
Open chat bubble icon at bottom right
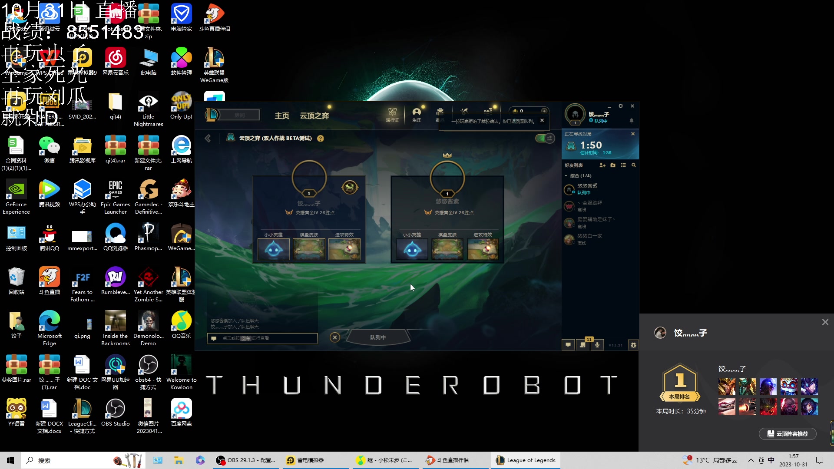pos(568,345)
